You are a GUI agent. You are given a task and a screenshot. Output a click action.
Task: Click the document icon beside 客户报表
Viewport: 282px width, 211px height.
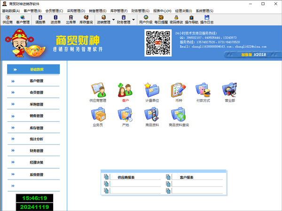pos(168,177)
